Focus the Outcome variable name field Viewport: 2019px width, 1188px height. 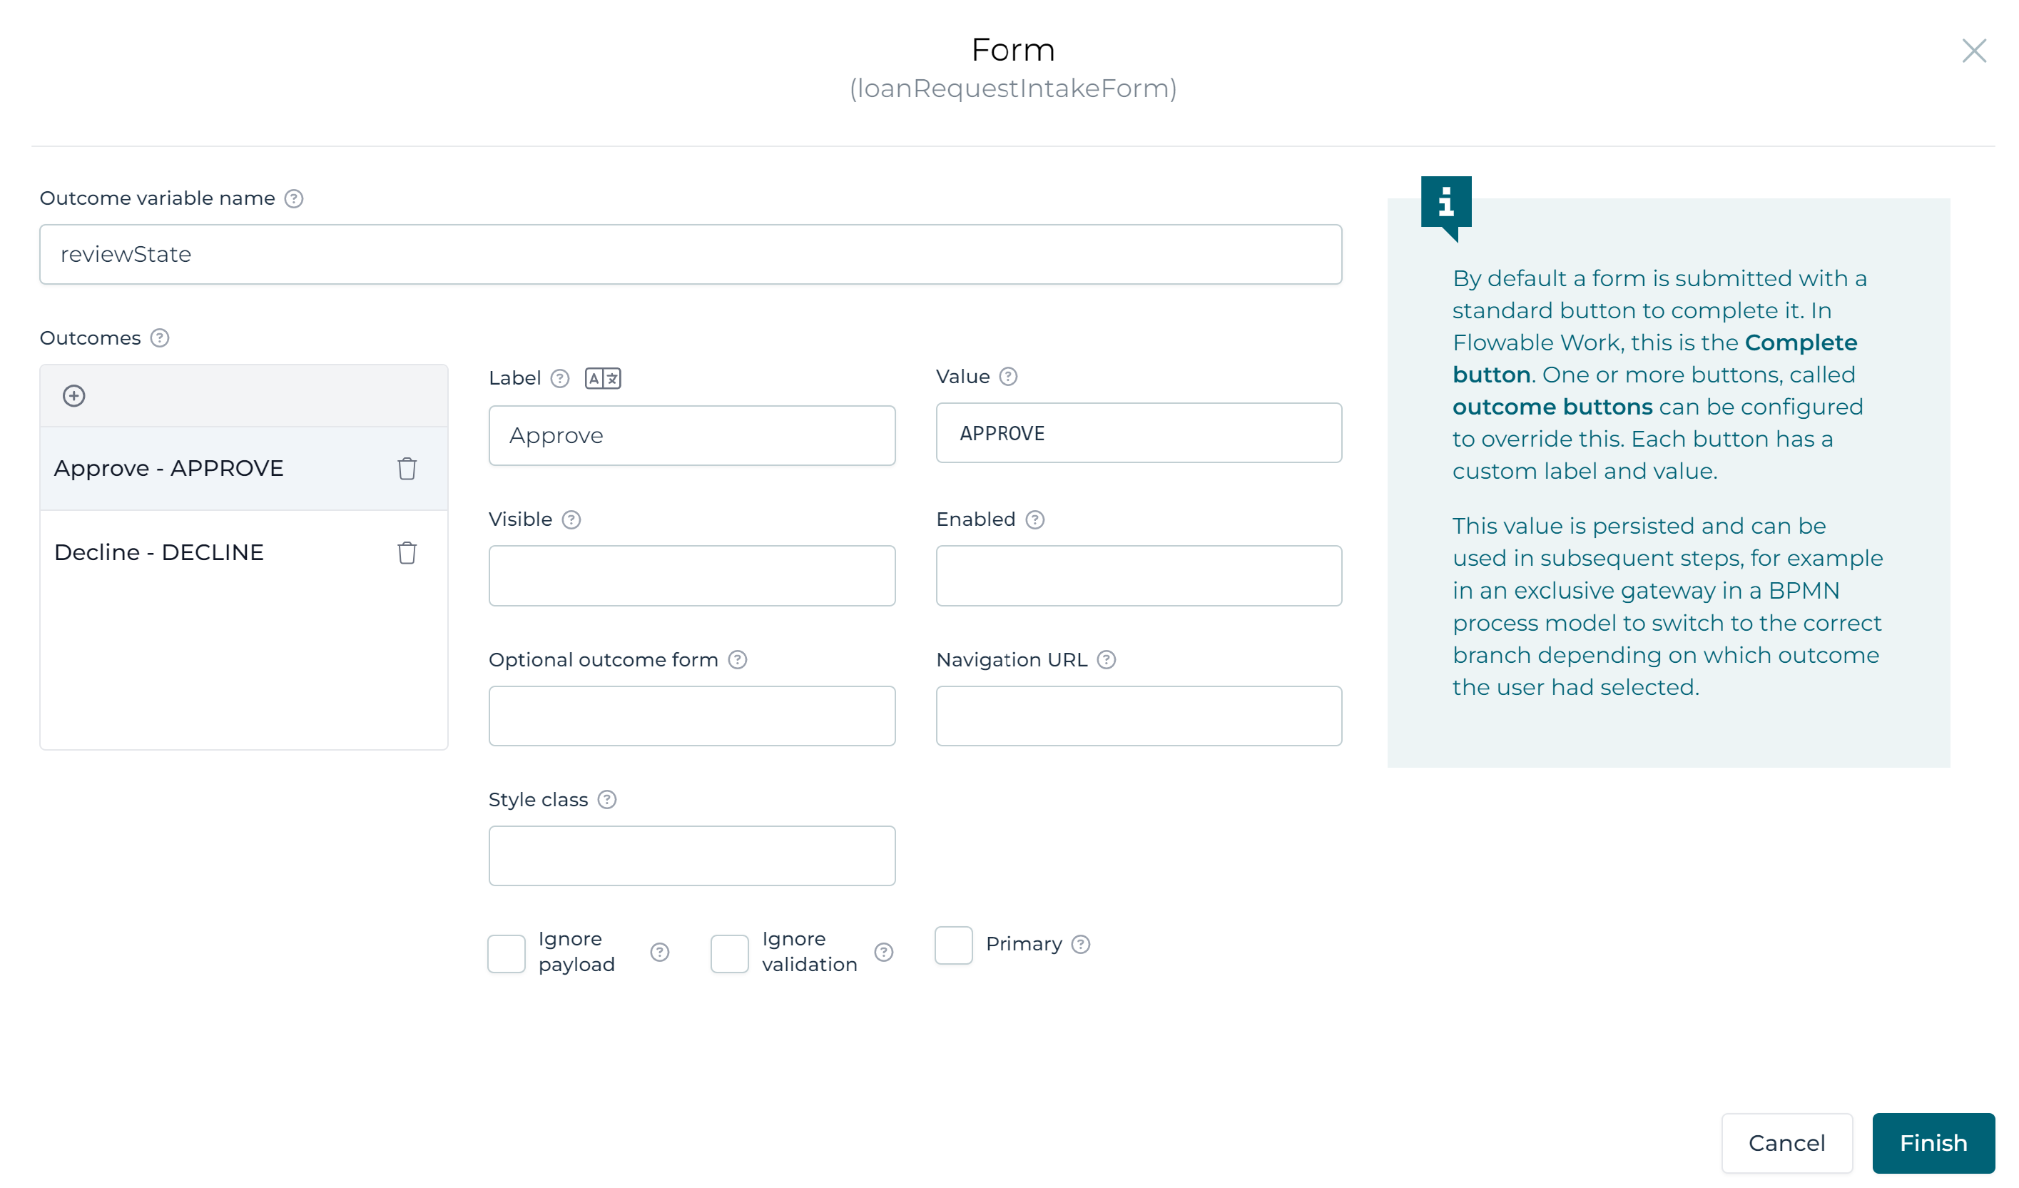(x=690, y=255)
